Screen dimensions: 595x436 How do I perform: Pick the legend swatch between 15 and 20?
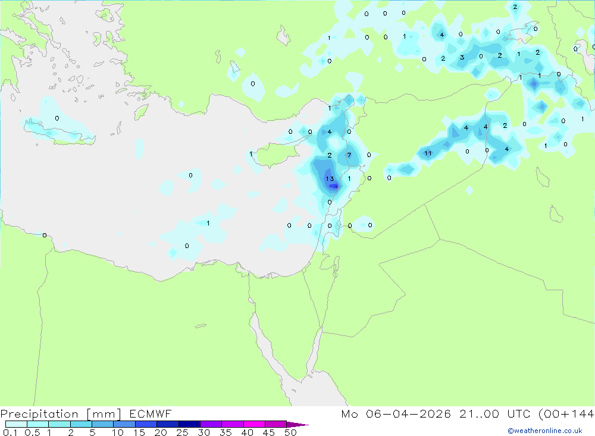point(146,424)
